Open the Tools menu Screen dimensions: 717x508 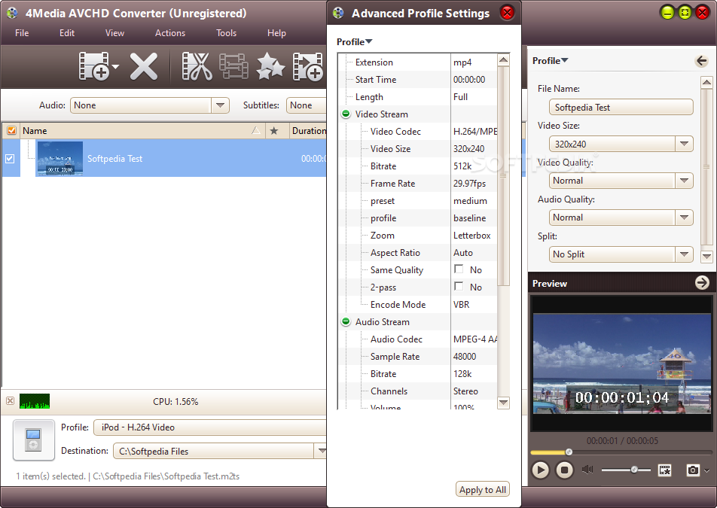click(227, 33)
